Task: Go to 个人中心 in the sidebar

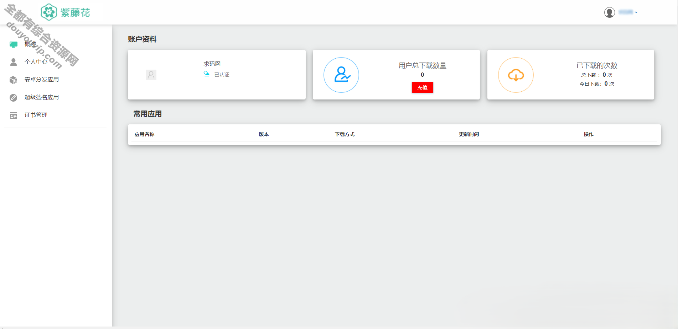Action: 36,62
